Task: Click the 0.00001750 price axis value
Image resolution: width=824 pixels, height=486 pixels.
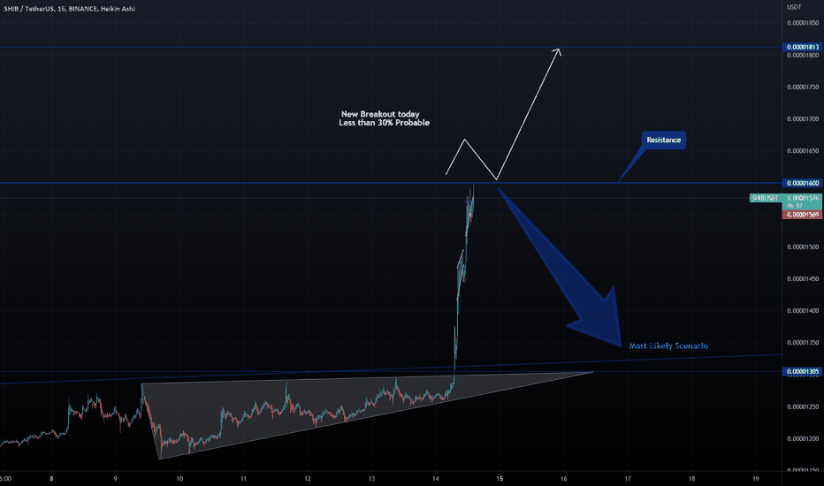Action: tap(803, 87)
